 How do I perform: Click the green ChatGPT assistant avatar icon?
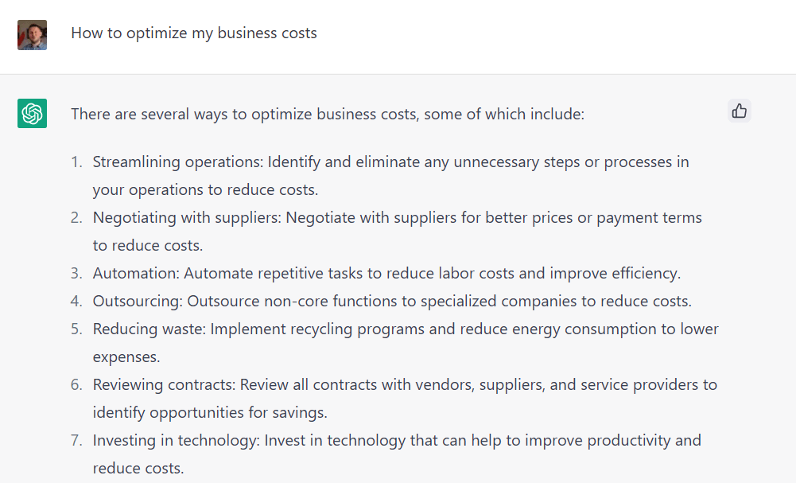[32, 113]
